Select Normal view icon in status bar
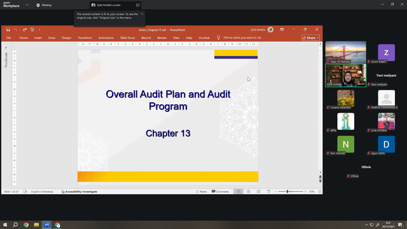The width and height of the screenshot is (407, 229). click(238, 191)
